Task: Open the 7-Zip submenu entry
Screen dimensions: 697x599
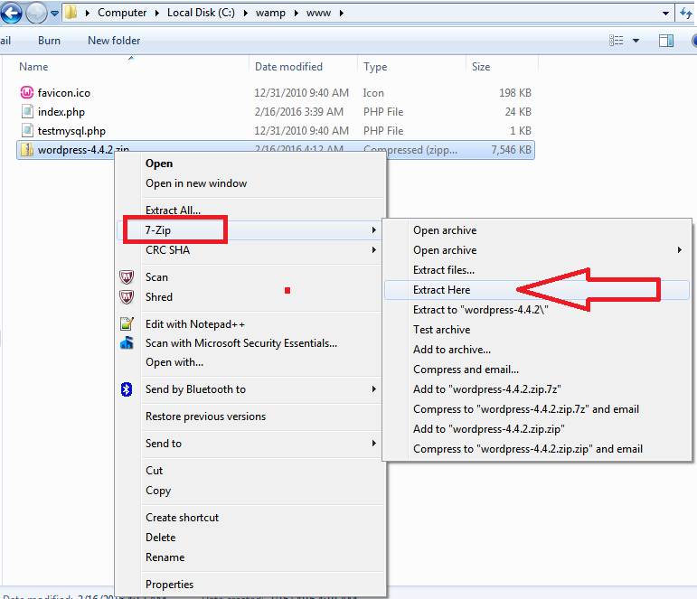Action: coord(250,230)
